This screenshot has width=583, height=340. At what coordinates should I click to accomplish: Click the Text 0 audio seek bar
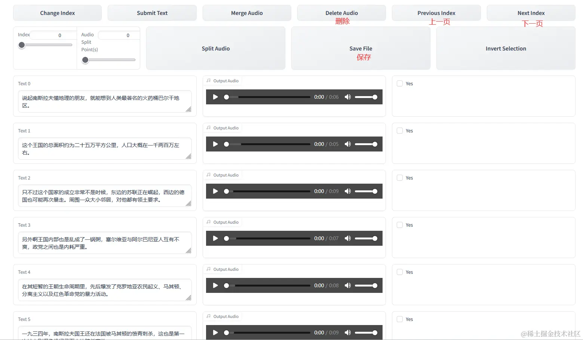267,97
